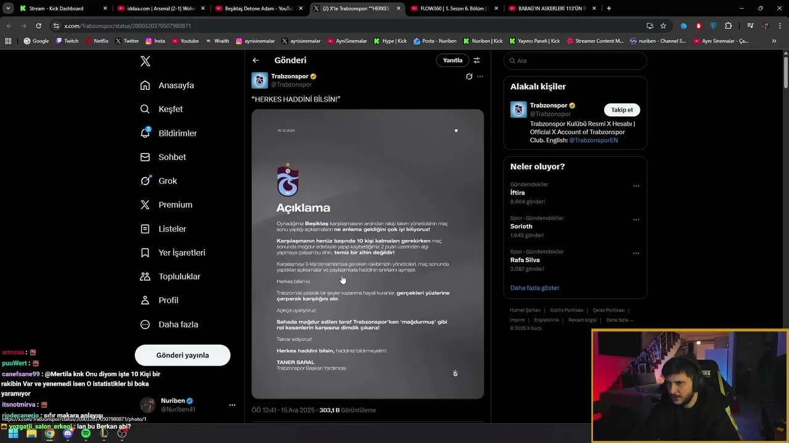Image resolution: width=789 pixels, height=443 pixels.
Task: Open Youtube bookmark
Action: click(x=186, y=41)
